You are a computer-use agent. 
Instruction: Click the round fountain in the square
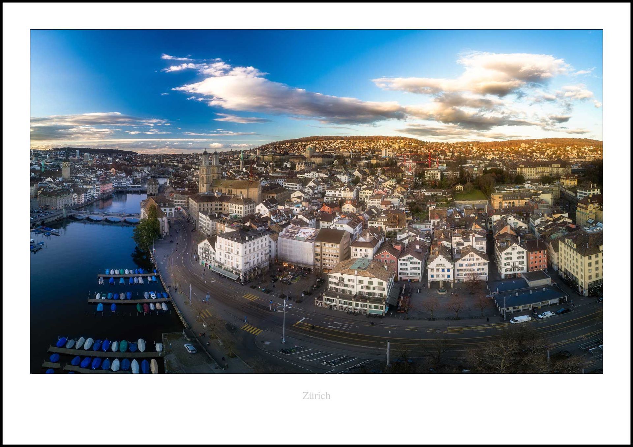pos(442,291)
